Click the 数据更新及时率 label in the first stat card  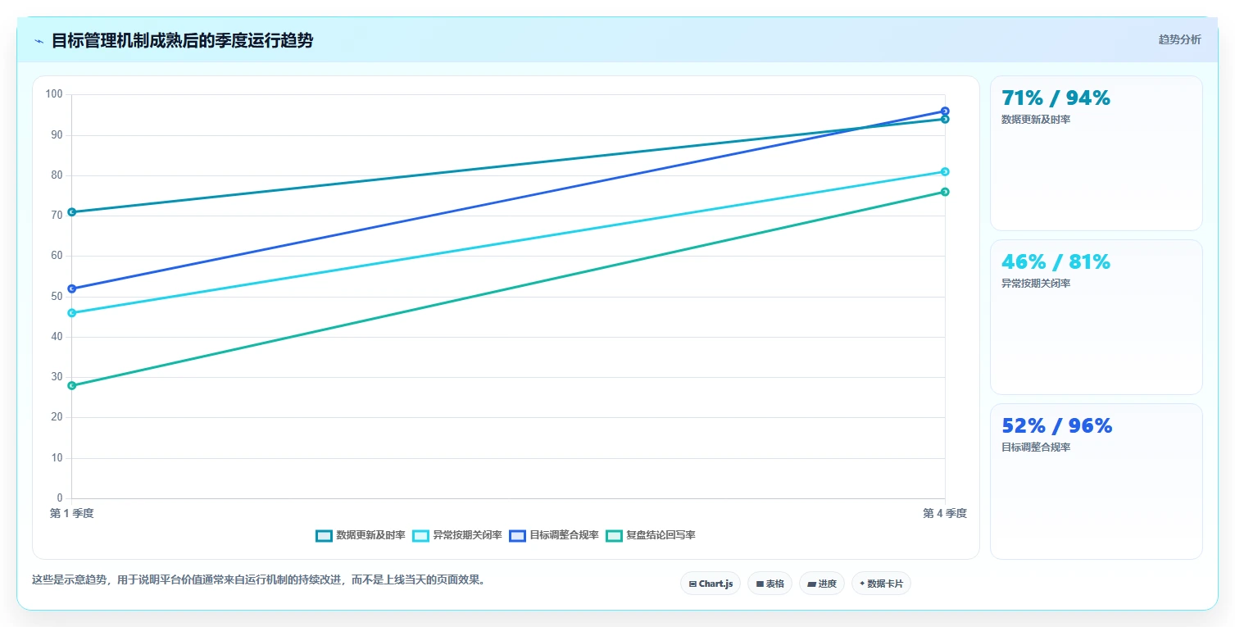click(1036, 120)
